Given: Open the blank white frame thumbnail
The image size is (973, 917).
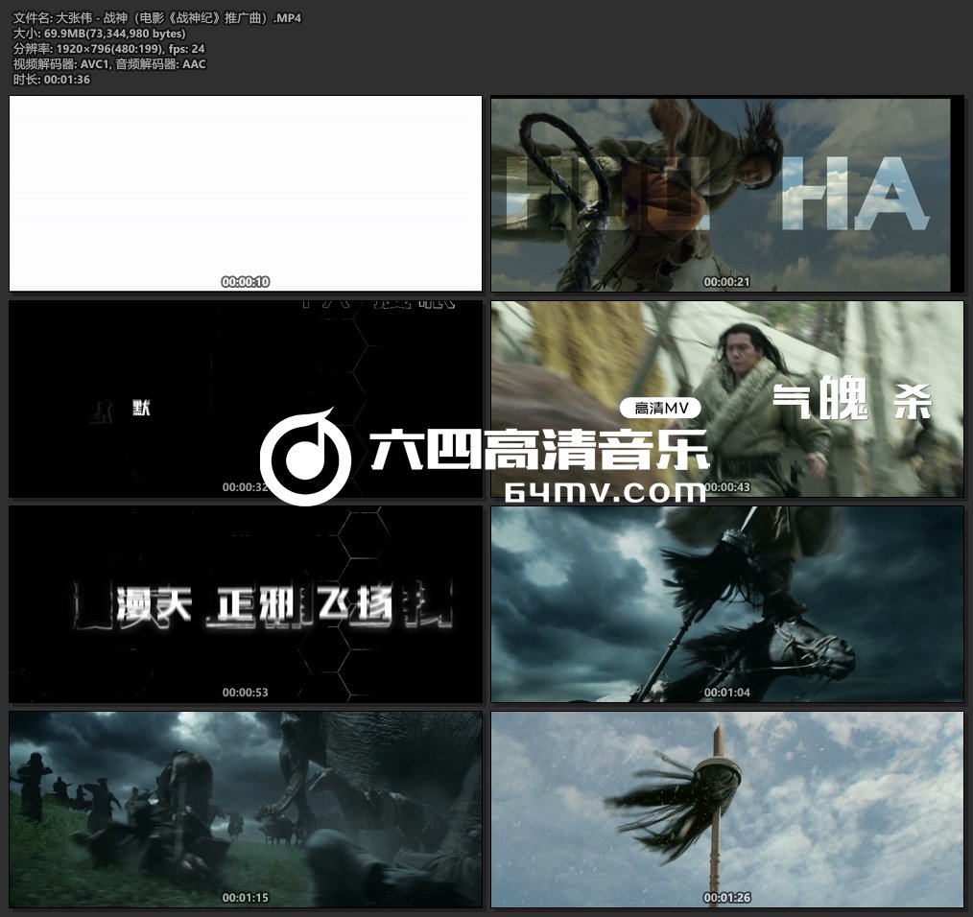Looking at the screenshot, I should 245,193.
